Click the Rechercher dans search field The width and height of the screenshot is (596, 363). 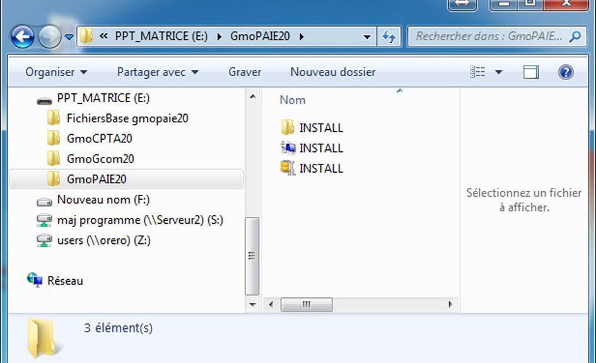click(488, 37)
